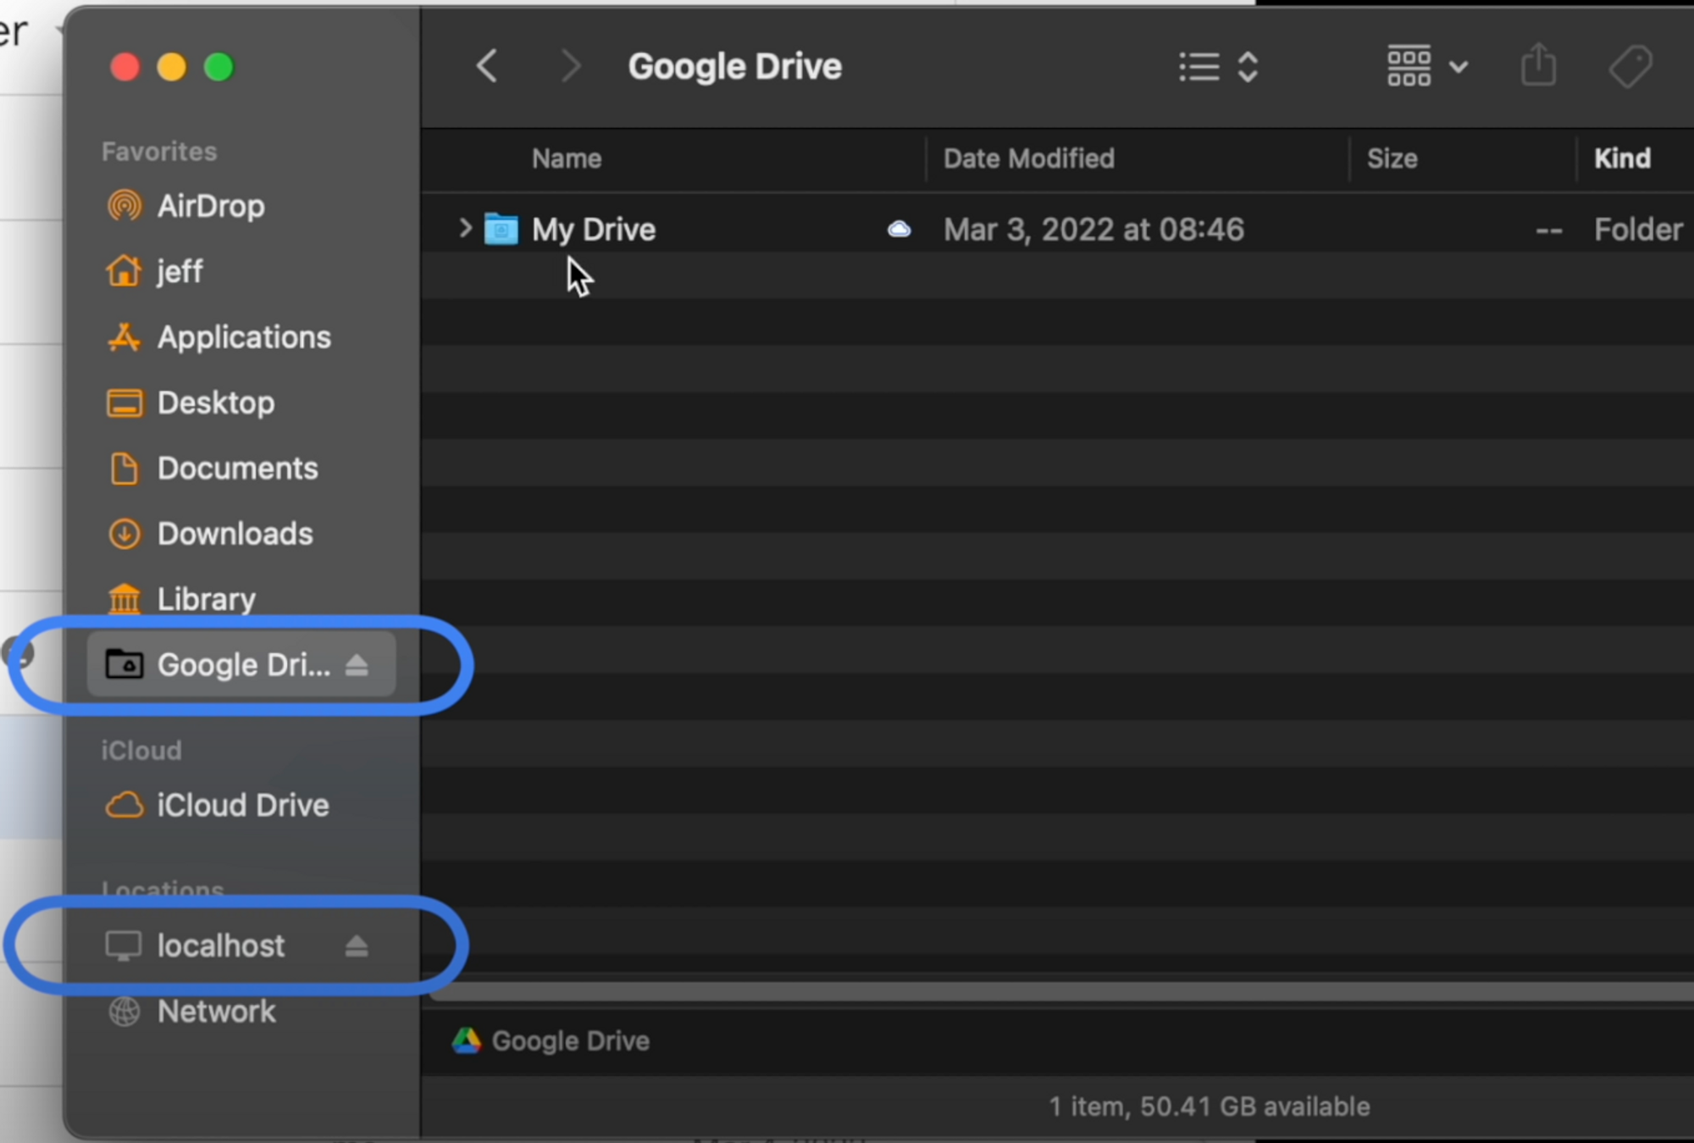Open the list view switcher
The width and height of the screenshot is (1694, 1143).
point(1219,67)
